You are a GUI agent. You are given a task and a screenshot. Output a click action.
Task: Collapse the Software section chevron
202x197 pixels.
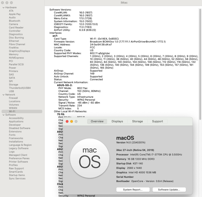pyautogui.click(x=3, y=115)
